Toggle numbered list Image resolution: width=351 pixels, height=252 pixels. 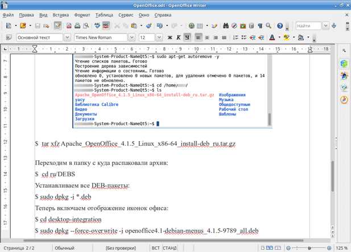click(x=236, y=38)
